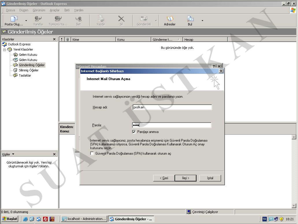298x224 pixels.
Task: Click the İlet forward icon
Action: tap(78, 21)
